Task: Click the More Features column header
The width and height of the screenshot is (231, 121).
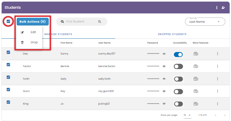Action: tap(201, 43)
